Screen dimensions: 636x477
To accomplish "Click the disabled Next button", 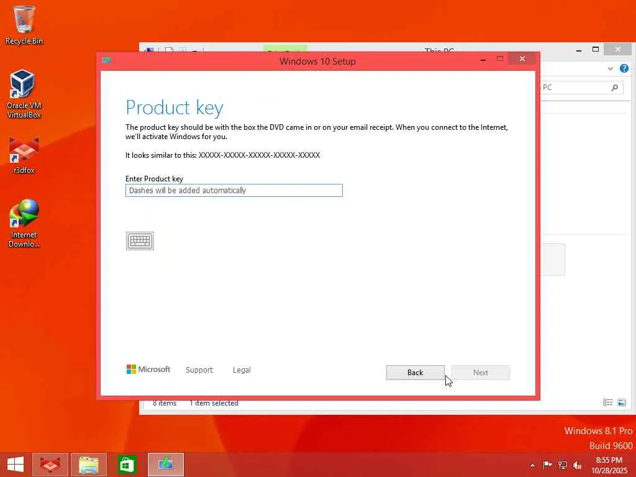I will [x=480, y=373].
